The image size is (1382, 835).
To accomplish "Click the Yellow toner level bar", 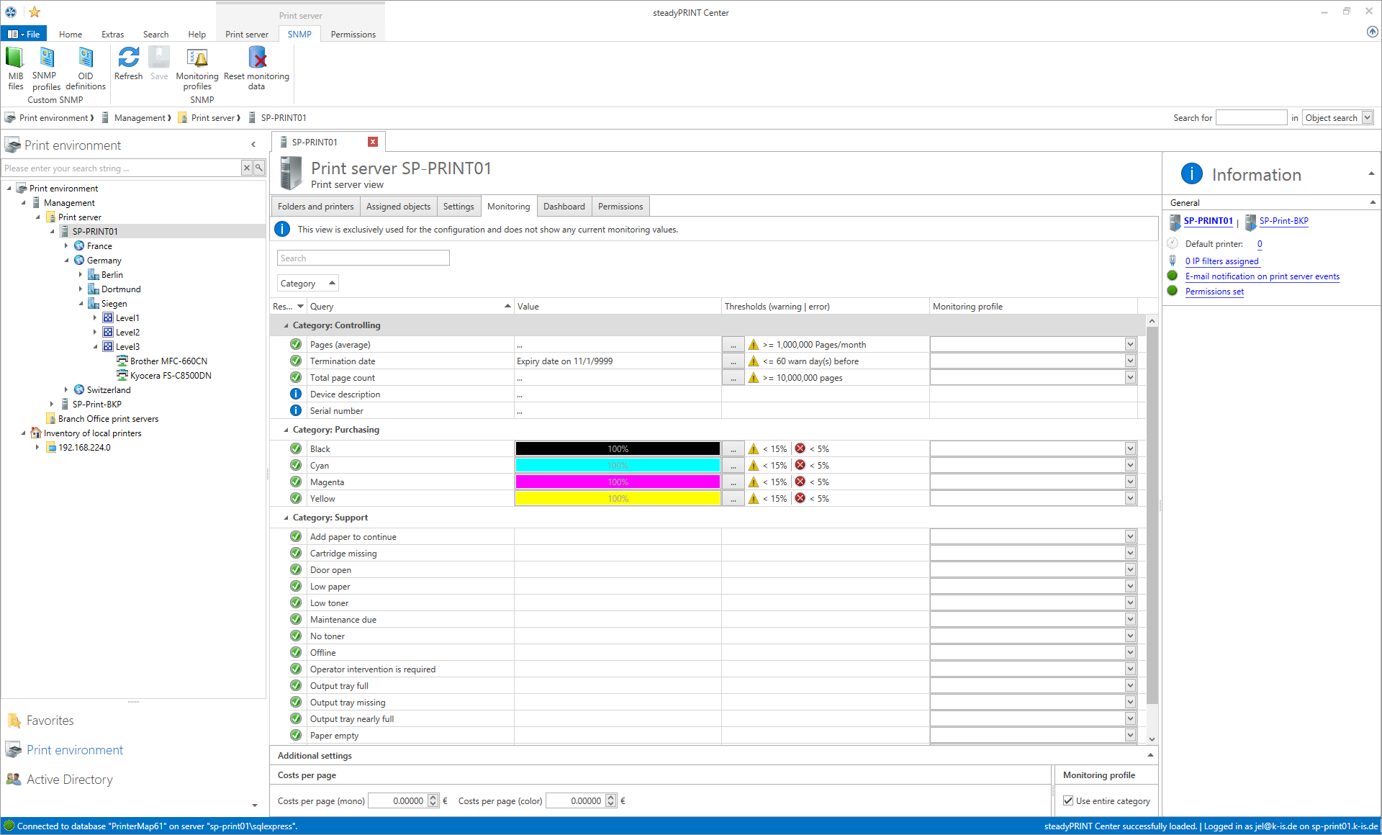I will (618, 499).
